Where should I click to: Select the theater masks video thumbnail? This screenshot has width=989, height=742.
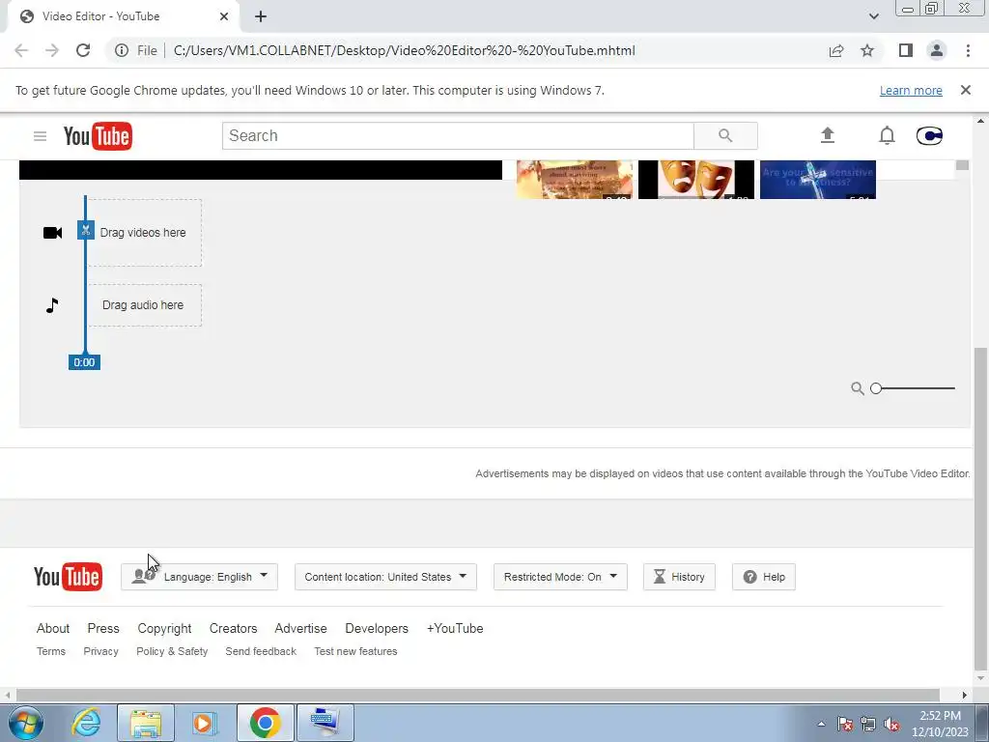tap(695, 179)
